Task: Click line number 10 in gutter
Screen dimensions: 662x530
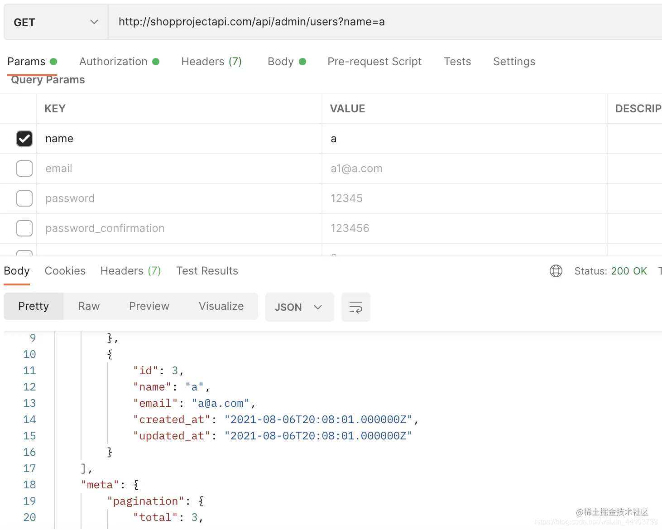Action: (x=29, y=354)
